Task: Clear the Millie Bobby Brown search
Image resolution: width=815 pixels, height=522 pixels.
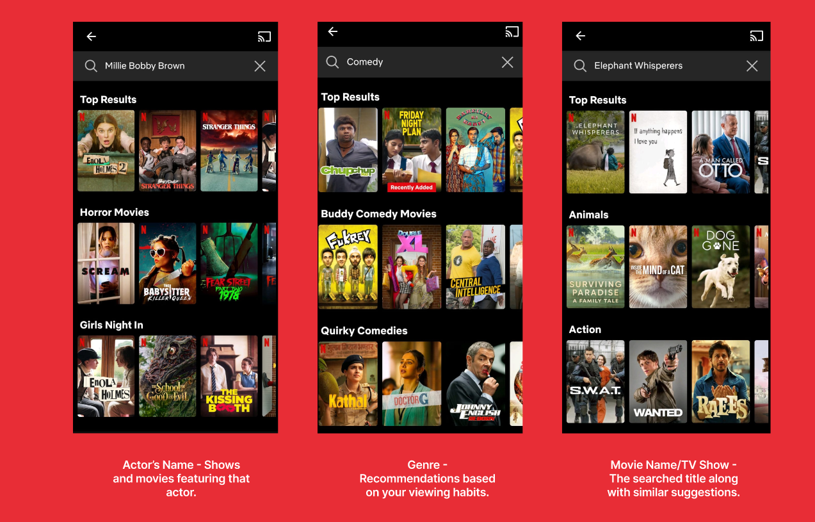Action: 260,66
